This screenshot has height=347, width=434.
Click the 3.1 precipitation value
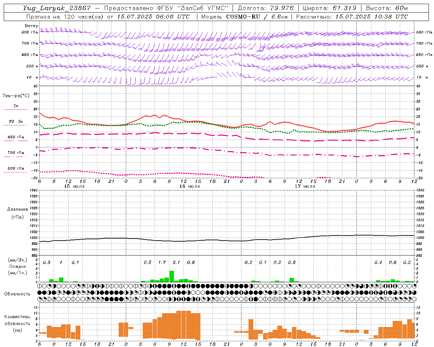tap(176, 263)
